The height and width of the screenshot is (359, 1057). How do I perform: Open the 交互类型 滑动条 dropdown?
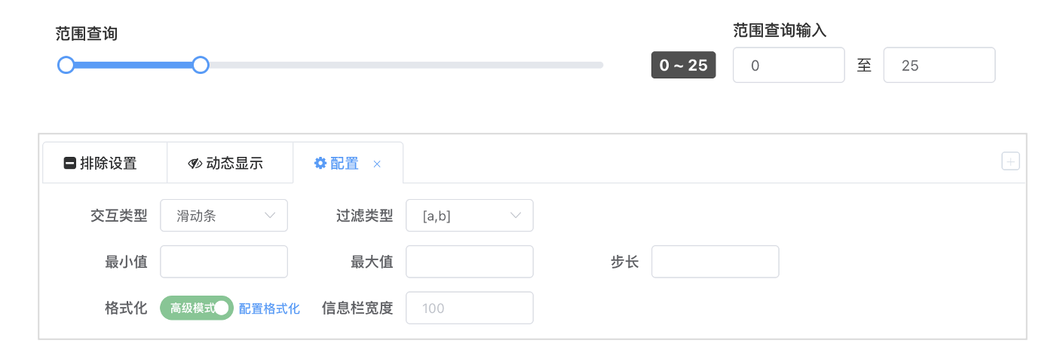pyautogui.click(x=224, y=216)
